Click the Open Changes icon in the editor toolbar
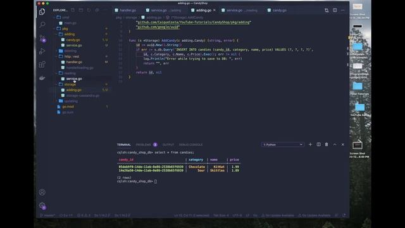Viewport: 405px width, 228px height. 327,10
